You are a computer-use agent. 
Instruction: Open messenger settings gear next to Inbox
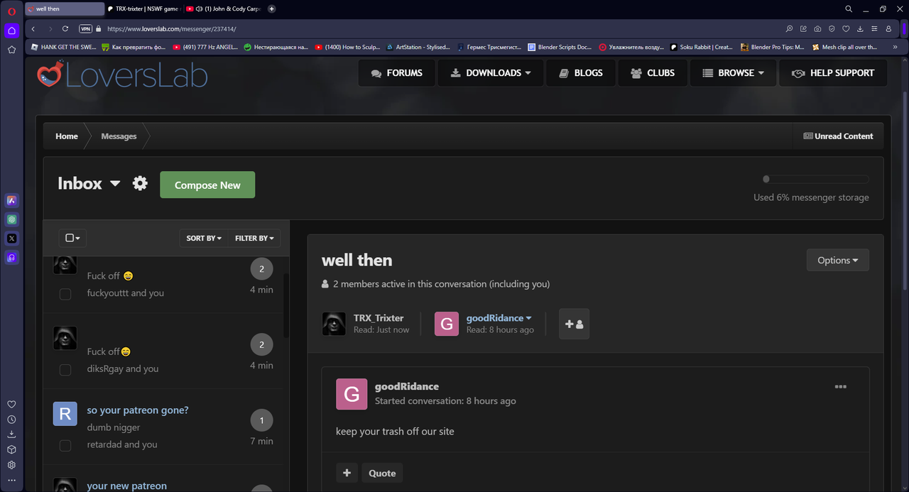[x=140, y=183]
